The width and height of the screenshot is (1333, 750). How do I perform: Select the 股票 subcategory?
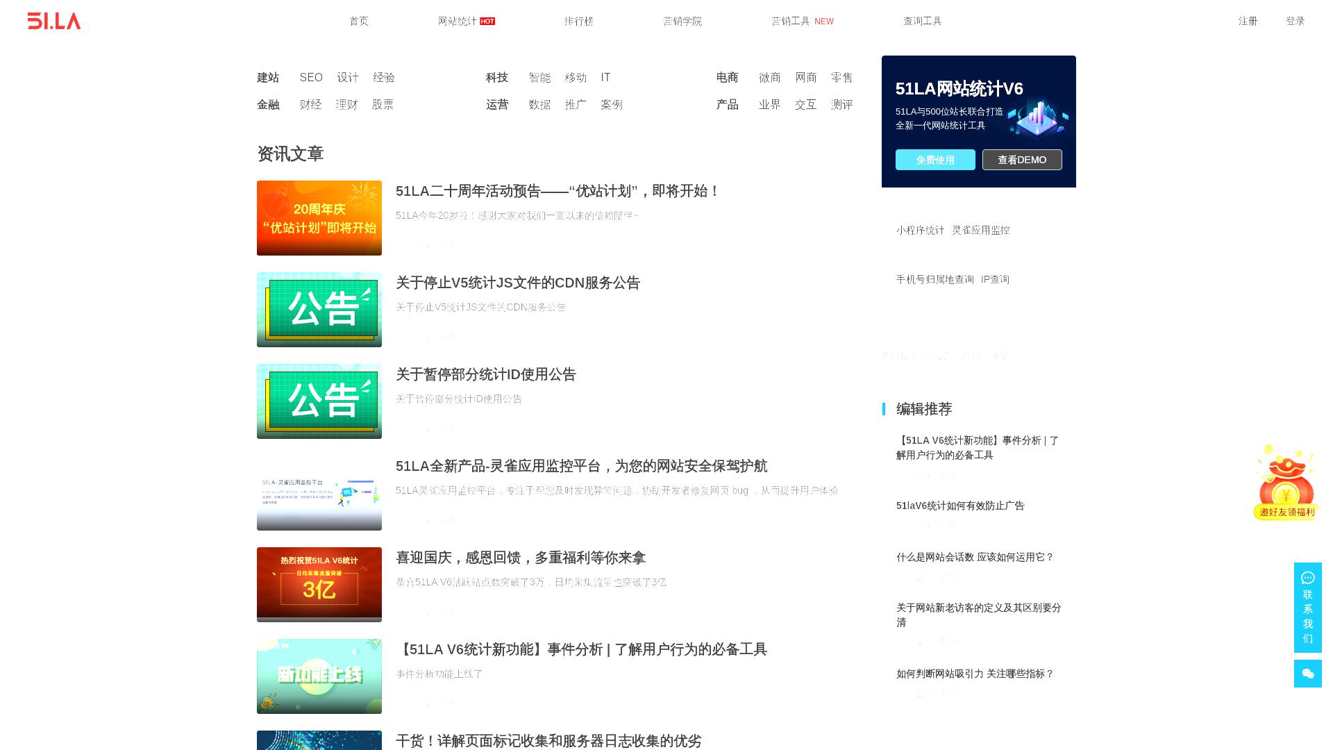383,104
